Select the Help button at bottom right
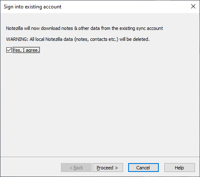Image resolution: width=200 pixels, height=177 pixels. click(179, 168)
